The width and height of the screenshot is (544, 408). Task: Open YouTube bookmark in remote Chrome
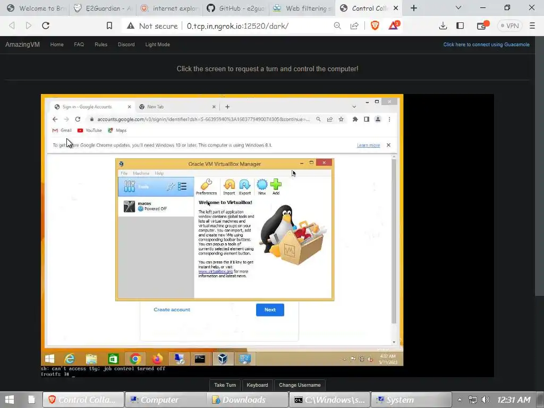pos(89,131)
